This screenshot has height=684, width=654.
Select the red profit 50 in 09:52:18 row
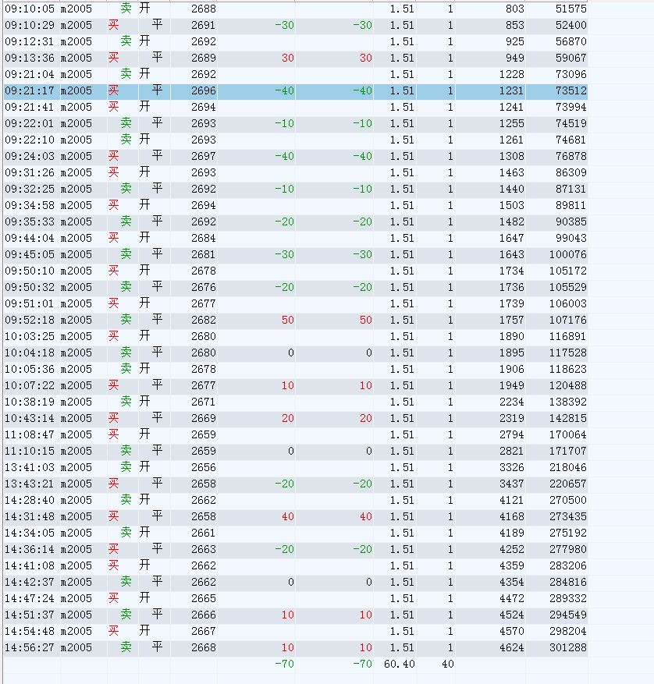click(287, 320)
